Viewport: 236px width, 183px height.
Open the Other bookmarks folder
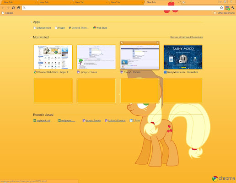point(224,13)
